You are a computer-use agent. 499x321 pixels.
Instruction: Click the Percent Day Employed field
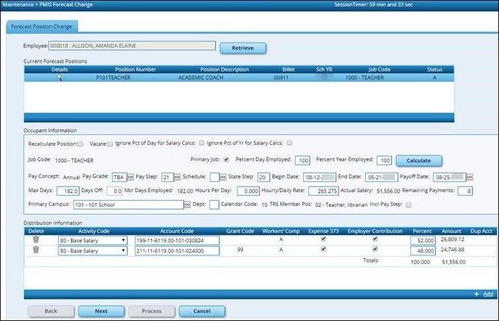(x=302, y=160)
